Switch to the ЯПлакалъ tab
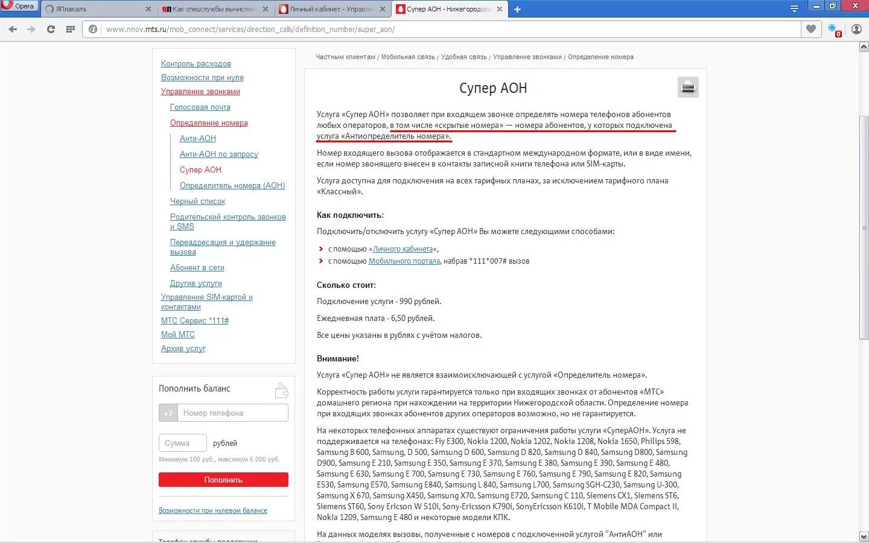869x543 pixels. 97,9
